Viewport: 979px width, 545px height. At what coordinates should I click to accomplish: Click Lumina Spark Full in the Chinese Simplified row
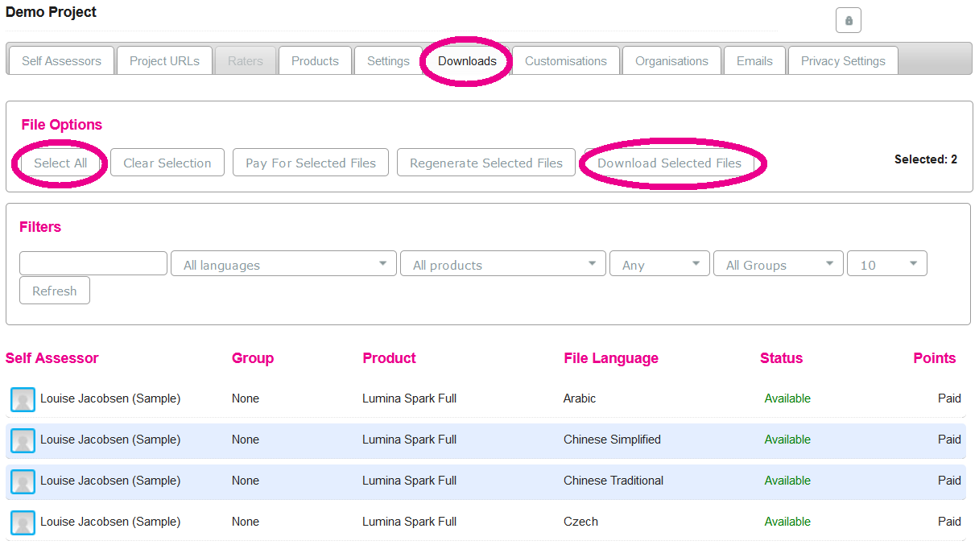tap(409, 440)
